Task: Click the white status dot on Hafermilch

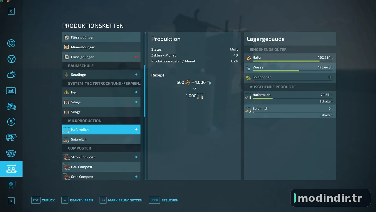Action: point(136,130)
